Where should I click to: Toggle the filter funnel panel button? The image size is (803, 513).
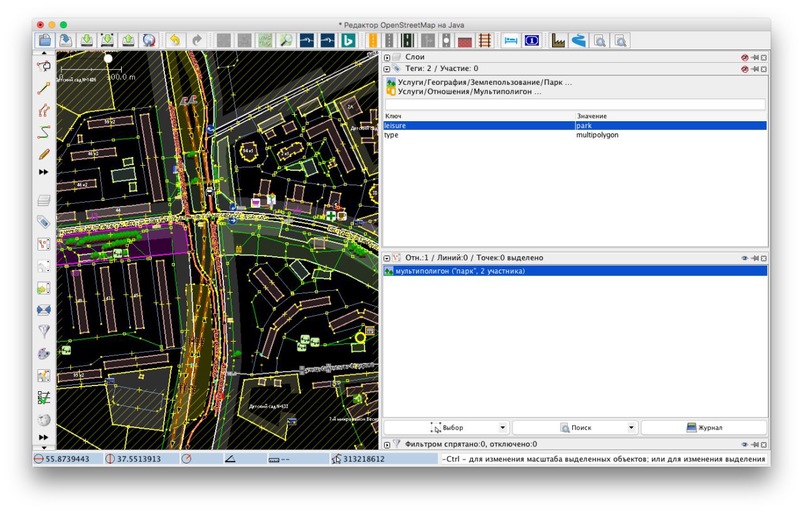coord(44,332)
